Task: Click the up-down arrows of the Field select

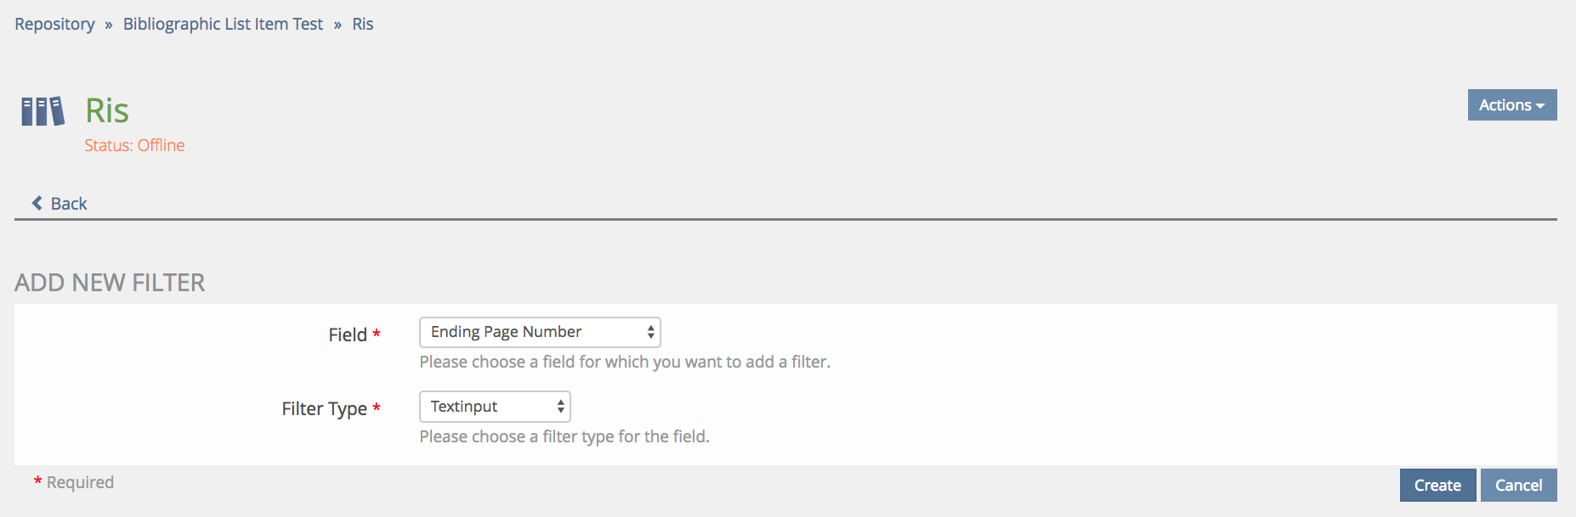Action: 650,332
